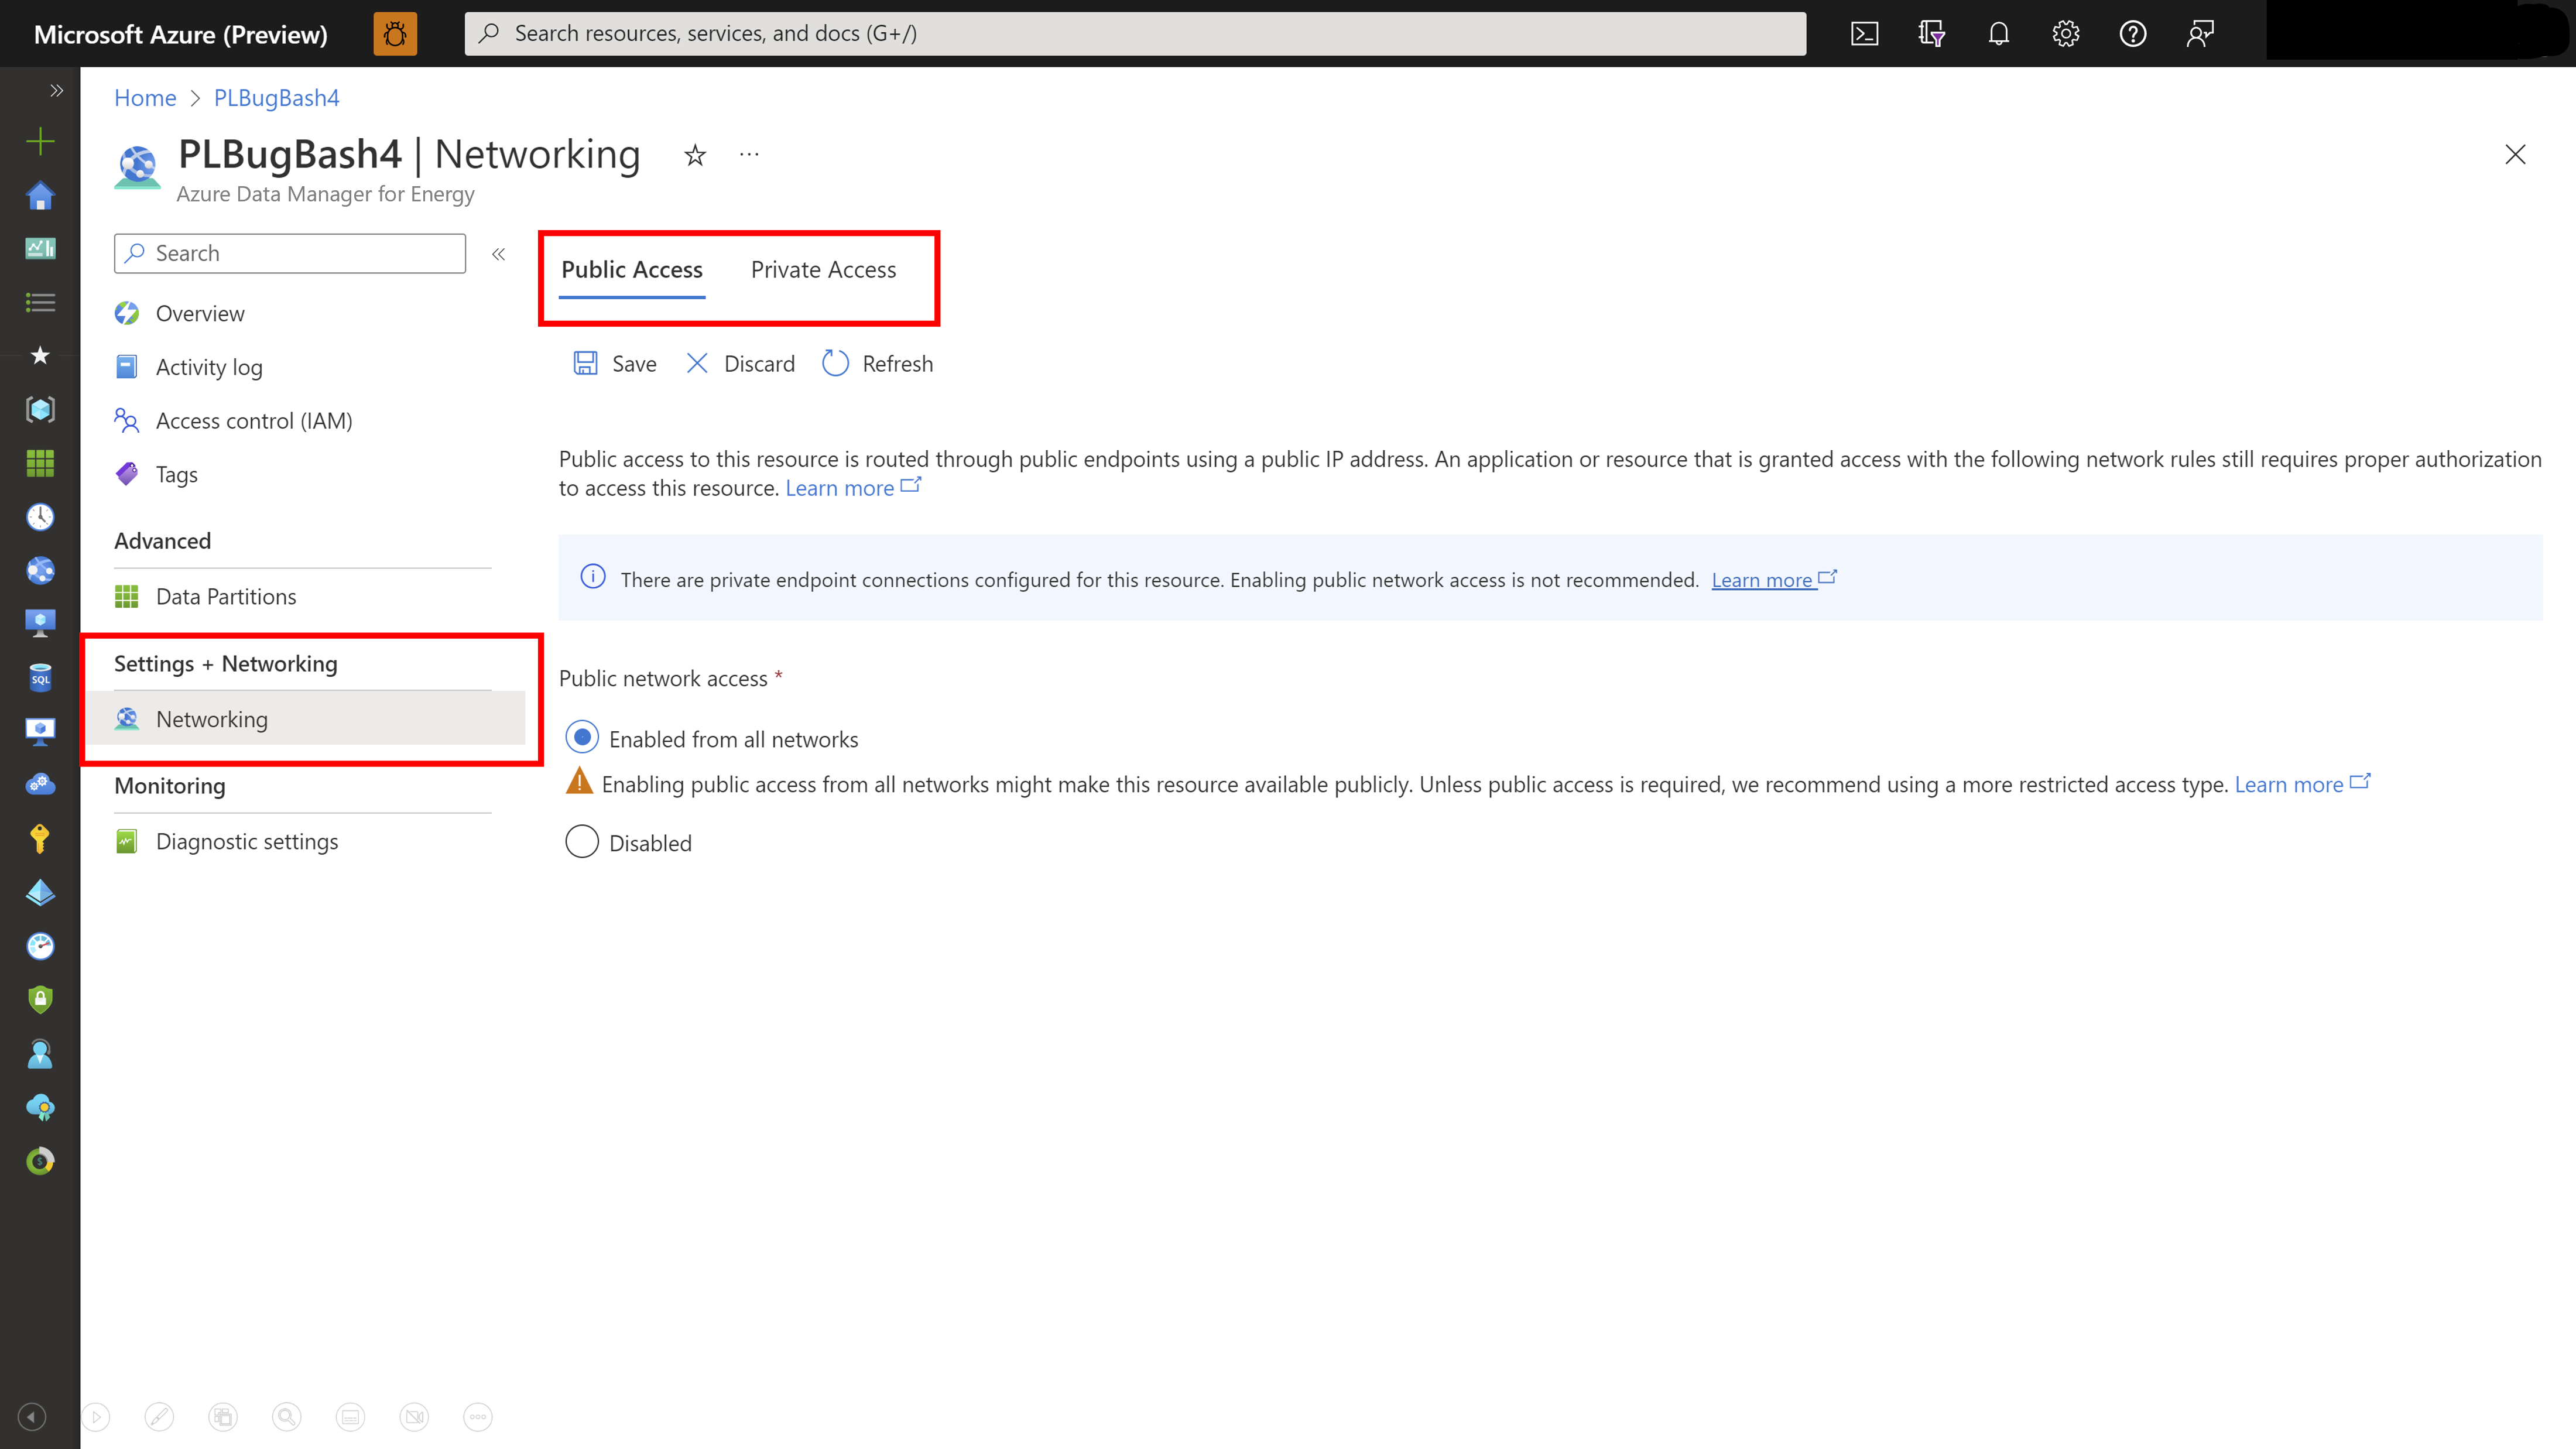2576x1449 pixels.
Task: Switch to the Private Access tab
Action: tap(824, 269)
